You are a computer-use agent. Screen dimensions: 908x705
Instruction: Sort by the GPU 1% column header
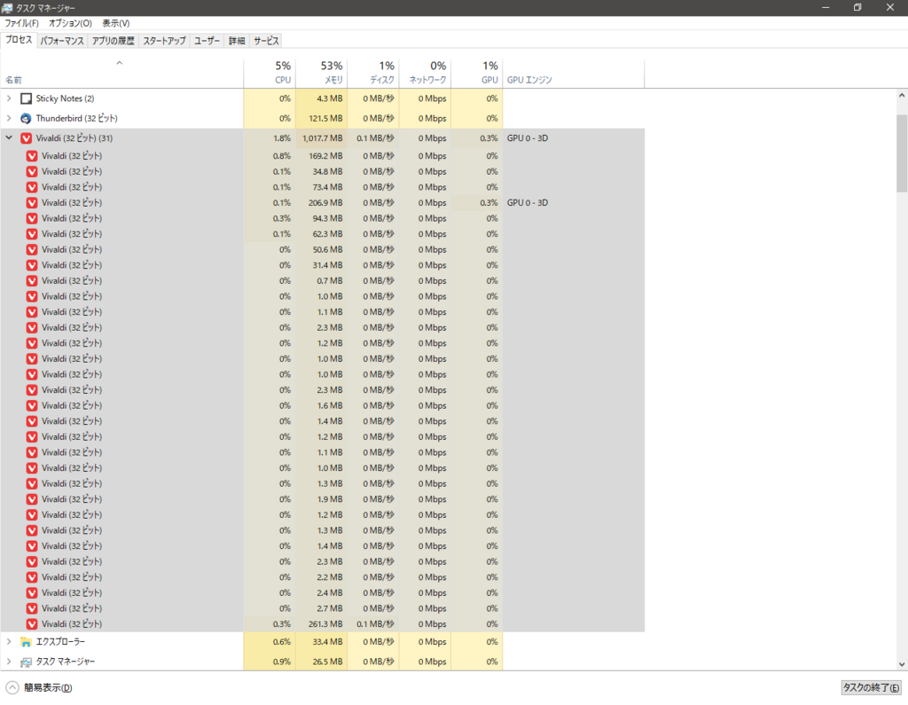coord(476,73)
